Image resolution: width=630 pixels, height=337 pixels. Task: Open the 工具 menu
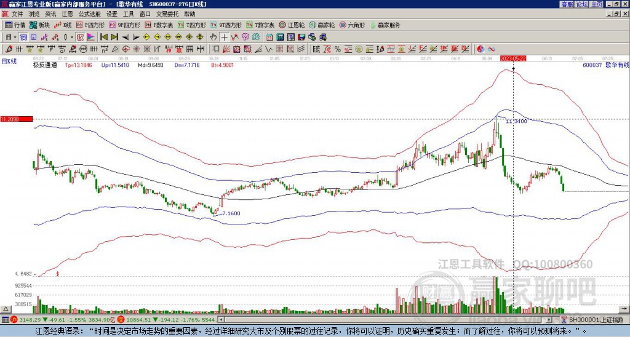pos(128,14)
